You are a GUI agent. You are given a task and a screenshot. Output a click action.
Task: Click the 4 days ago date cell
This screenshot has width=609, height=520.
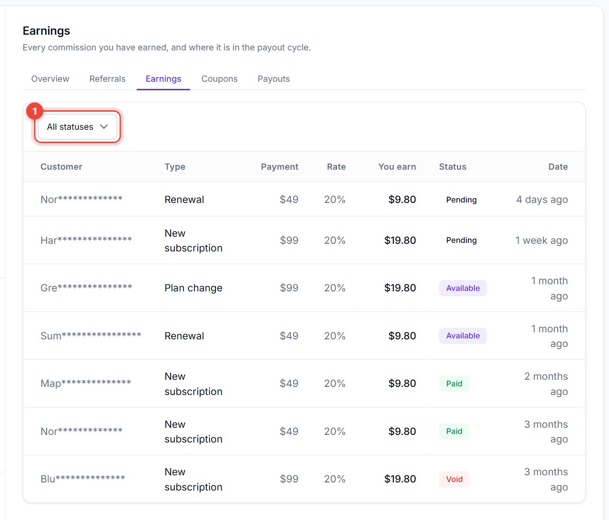pyautogui.click(x=542, y=200)
